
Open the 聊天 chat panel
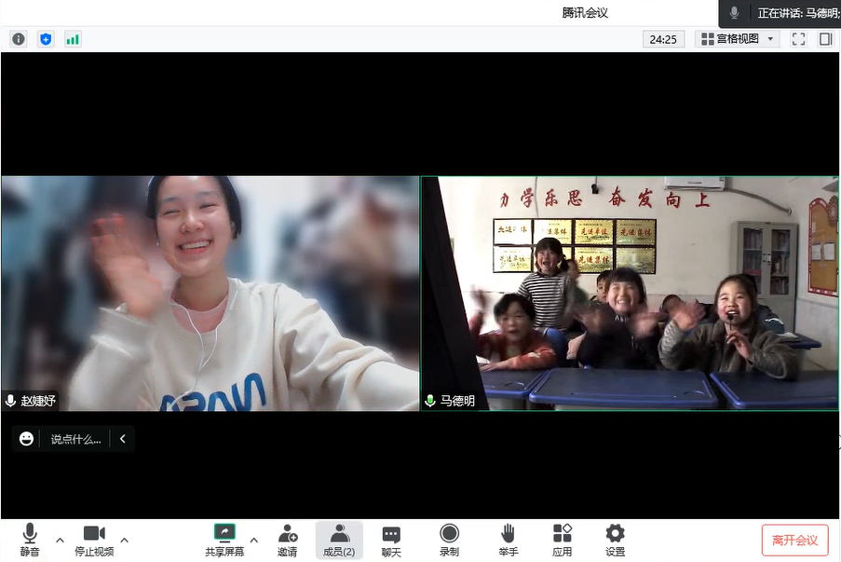pos(391,540)
